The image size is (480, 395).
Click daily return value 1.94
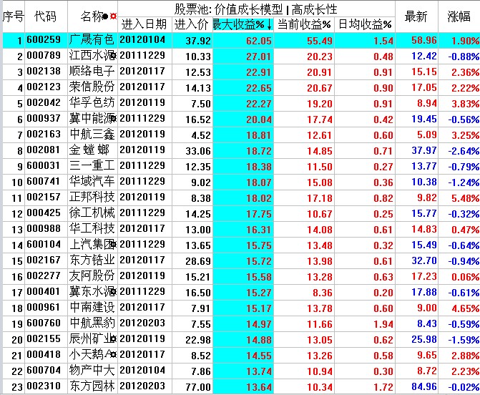pyautogui.click(x=383, y=324)
